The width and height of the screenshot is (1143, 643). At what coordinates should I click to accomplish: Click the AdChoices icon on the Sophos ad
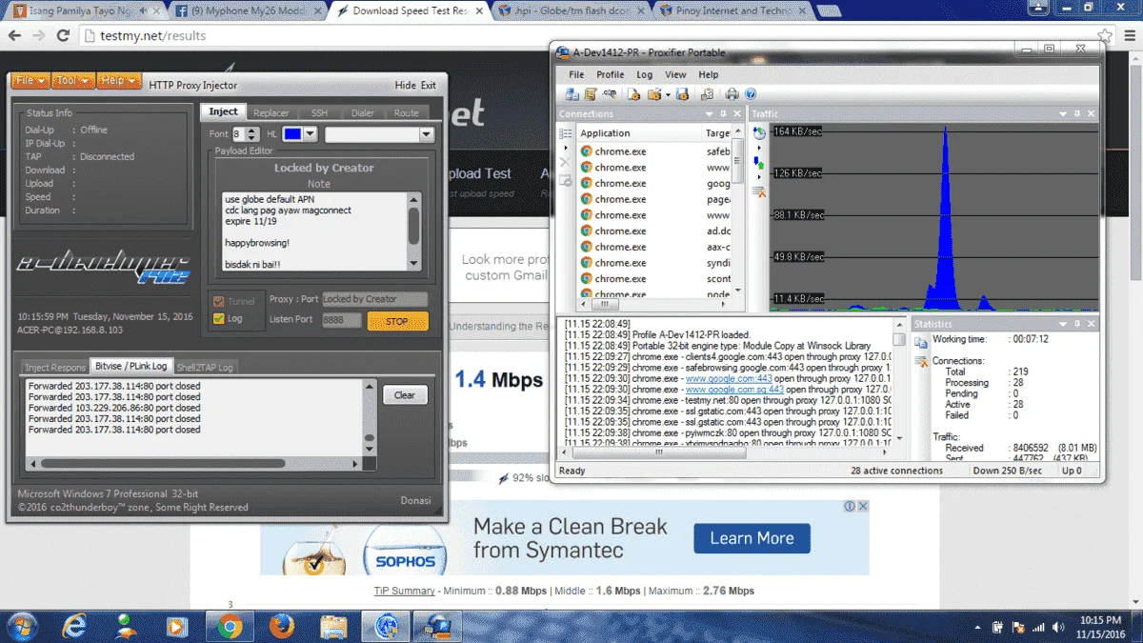pos(851,507)
